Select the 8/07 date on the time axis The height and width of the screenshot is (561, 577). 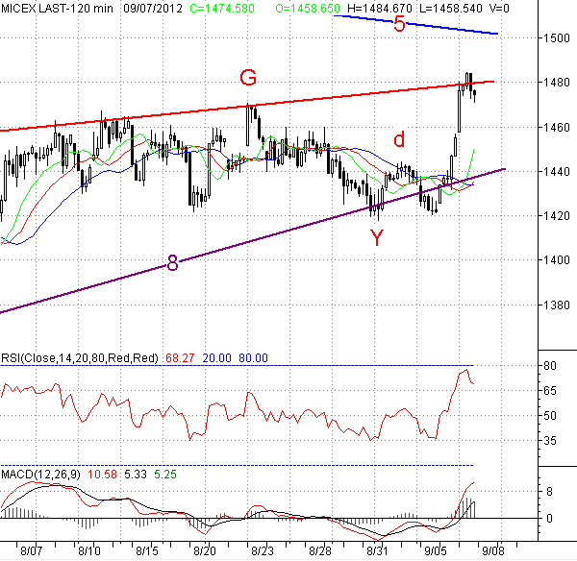pos(32,551)
